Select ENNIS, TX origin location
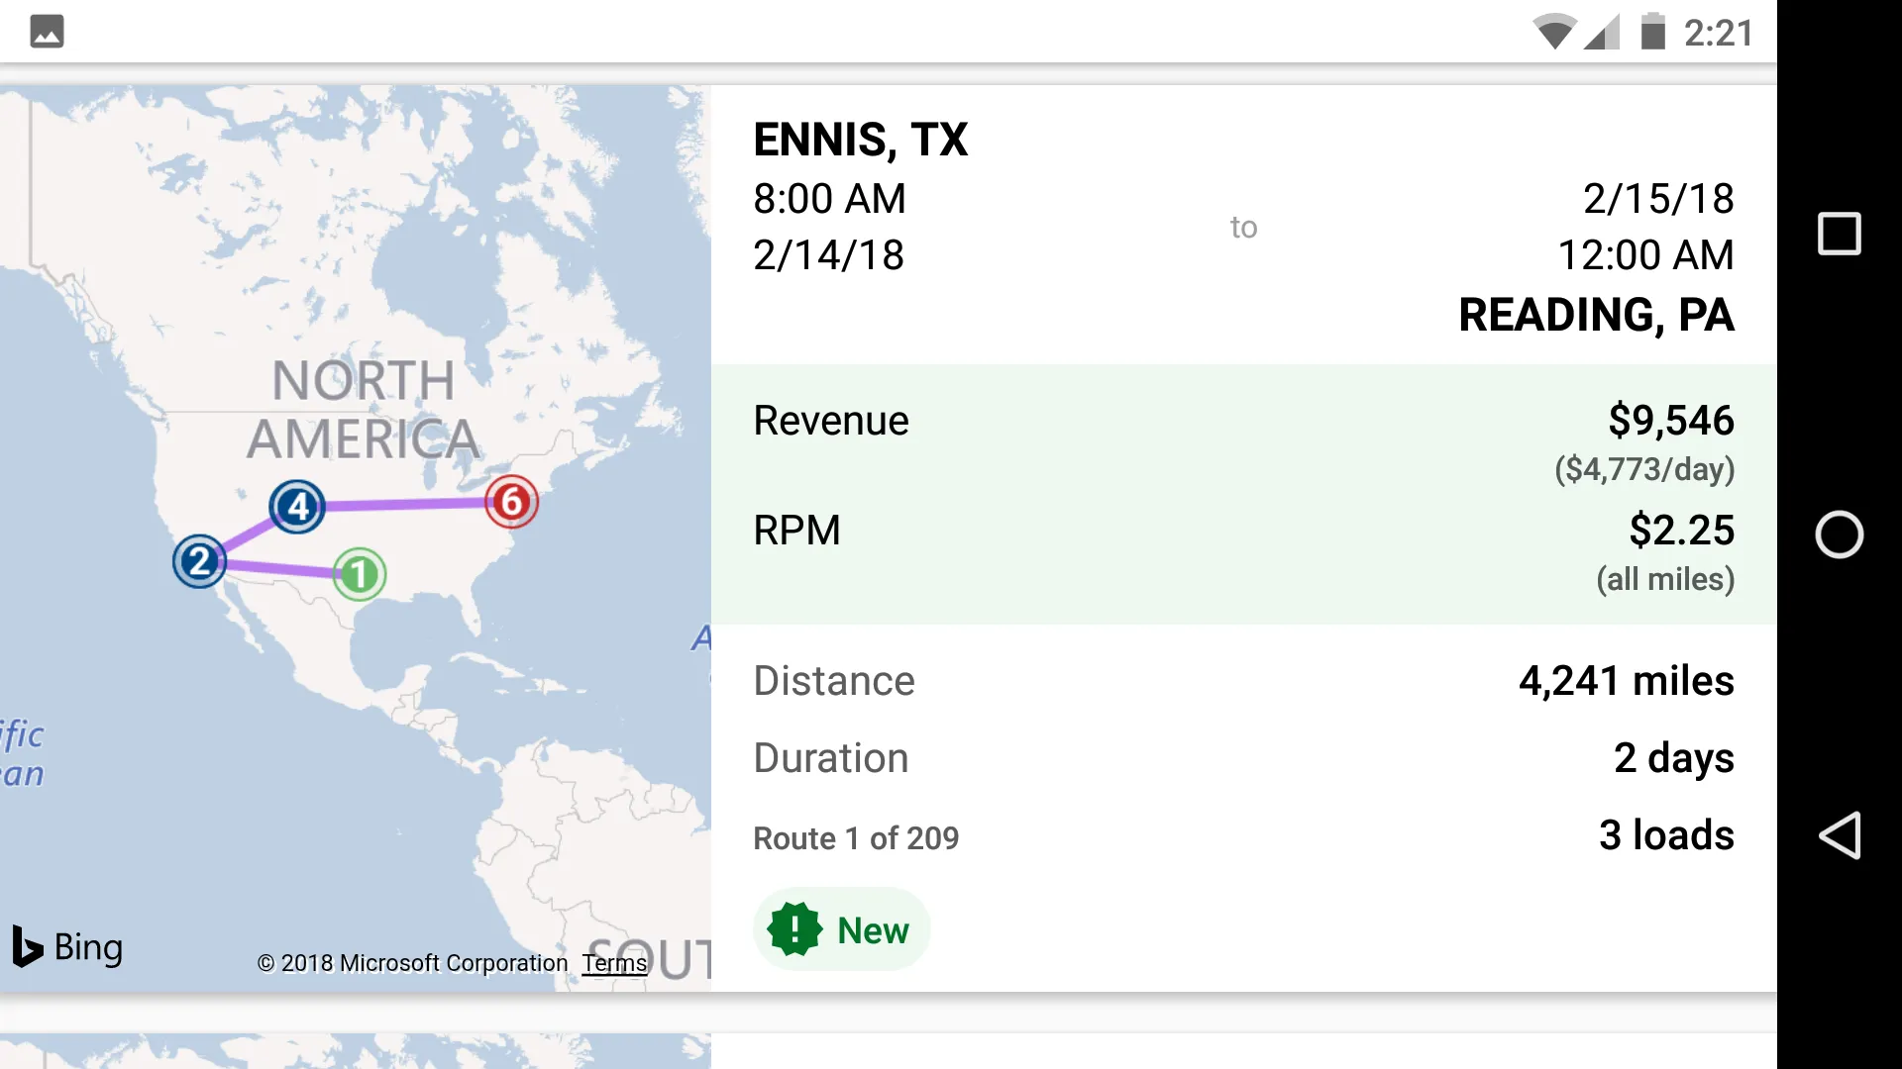 [x=860, y=140]
